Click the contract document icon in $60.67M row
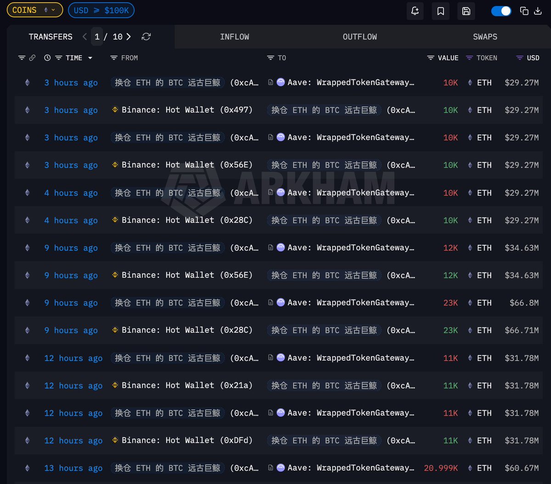Screen dimensions: 551x484 [x=270, y=468]
